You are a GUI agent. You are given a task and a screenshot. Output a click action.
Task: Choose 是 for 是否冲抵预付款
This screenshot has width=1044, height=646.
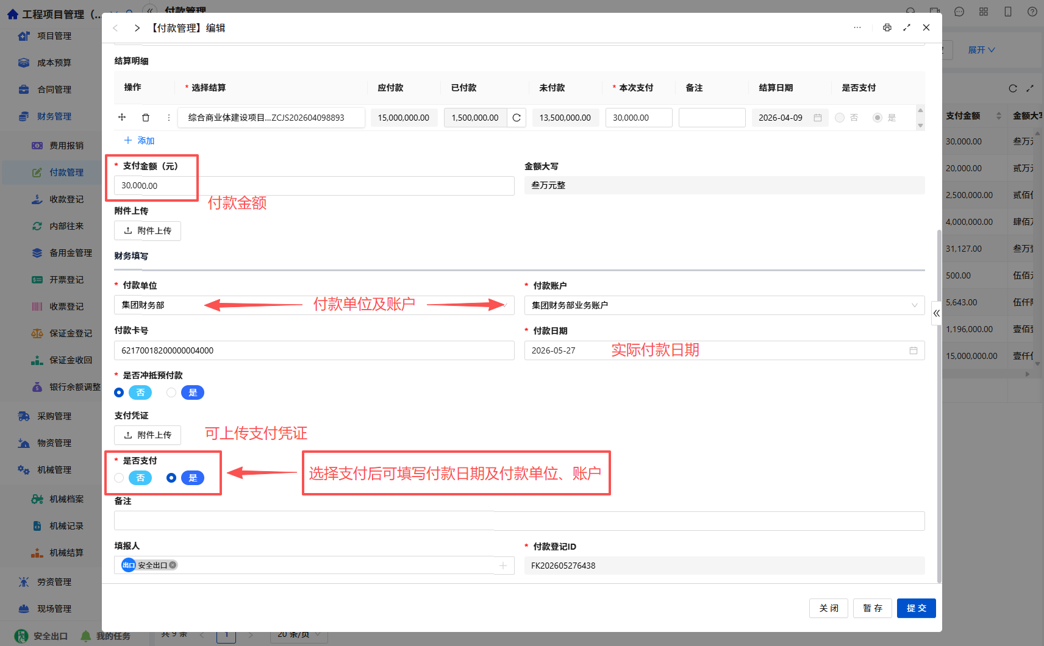click(x=171, y=392)
